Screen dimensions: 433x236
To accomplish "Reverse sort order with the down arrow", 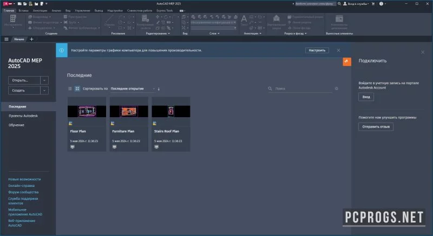I will click(159, 89).
